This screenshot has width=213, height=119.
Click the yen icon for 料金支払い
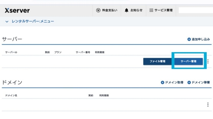tap(98, 10)
